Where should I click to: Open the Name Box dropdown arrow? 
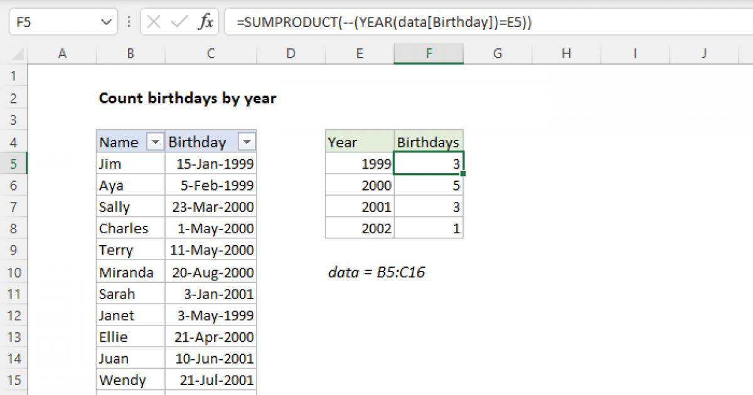point(105,21)
